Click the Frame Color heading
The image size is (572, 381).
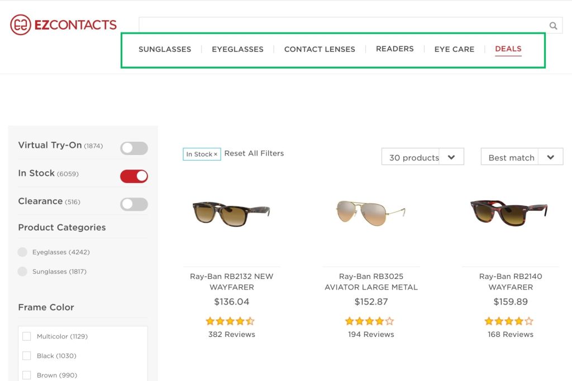46,307
